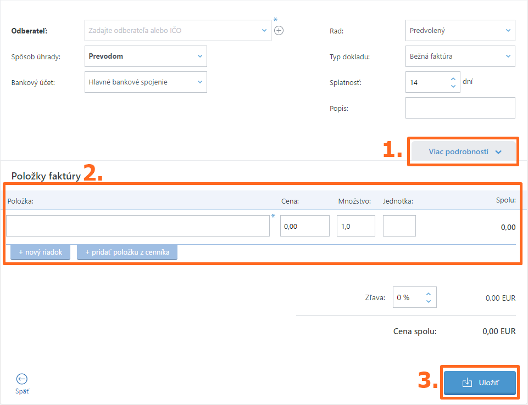Select the Jednotka unit field
Image resolution: width=528 pixels, height=405 pixels.
[399, 226]
